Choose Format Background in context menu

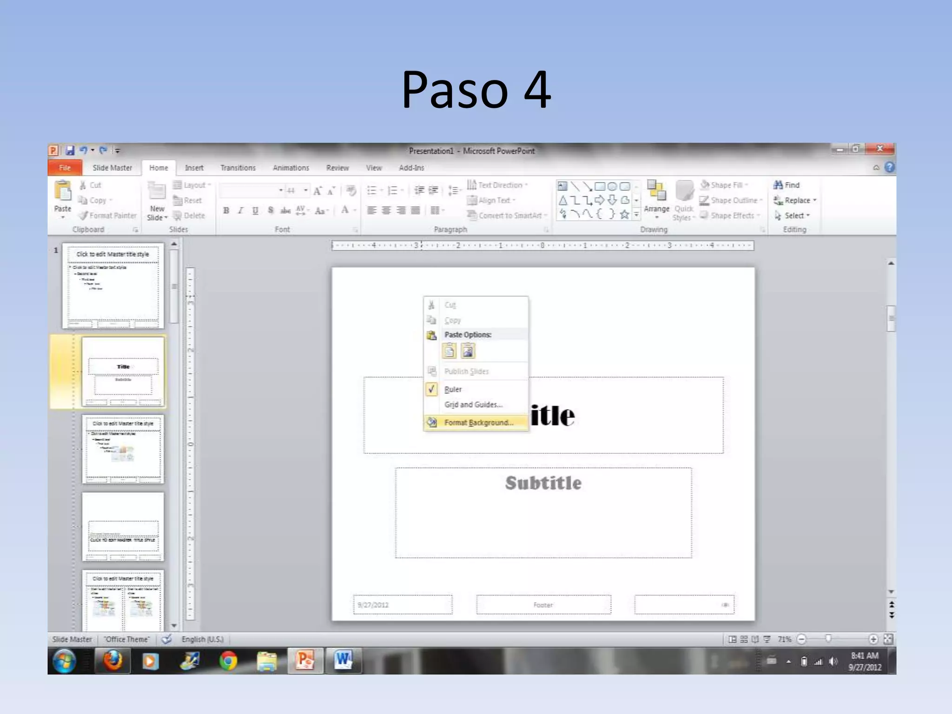coord(476,423)
